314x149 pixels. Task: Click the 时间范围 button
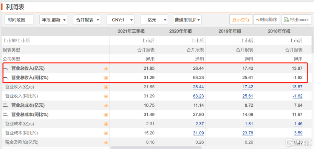tap(19, 20)
